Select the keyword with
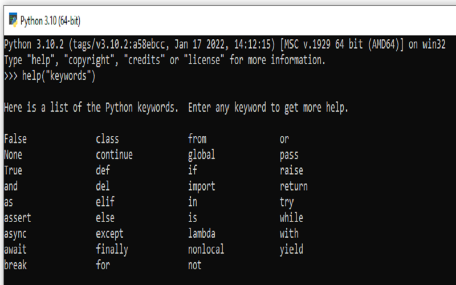The image size is (456, 285). pos(289,234)
